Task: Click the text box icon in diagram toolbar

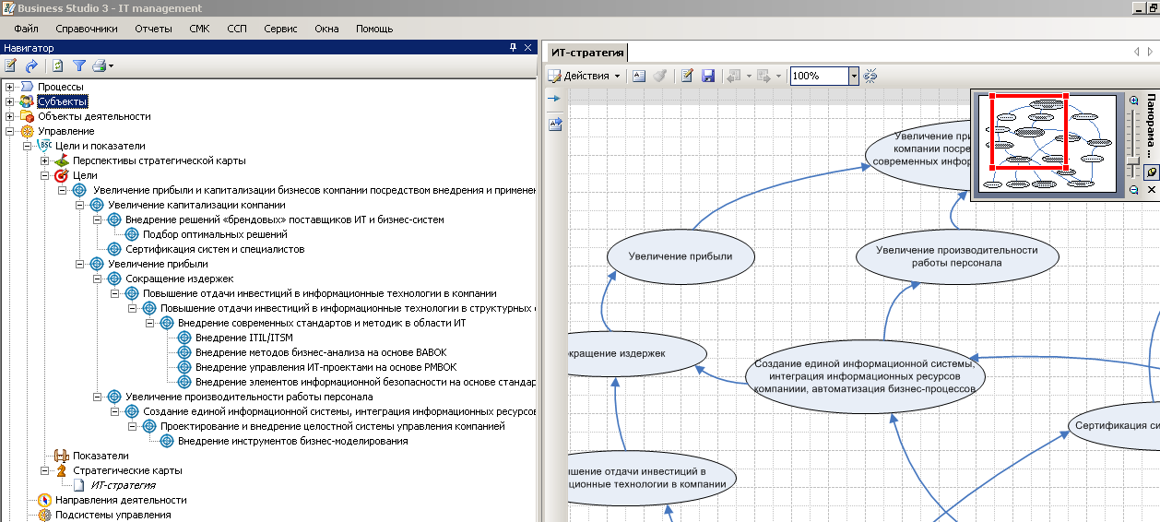Action: (639, 77)
